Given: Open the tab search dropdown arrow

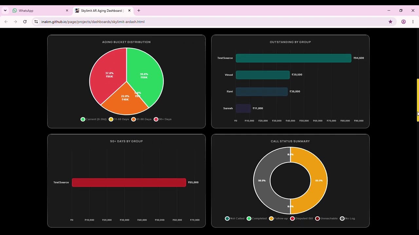Looking at the screenshot, I should (x=5, y=10).
